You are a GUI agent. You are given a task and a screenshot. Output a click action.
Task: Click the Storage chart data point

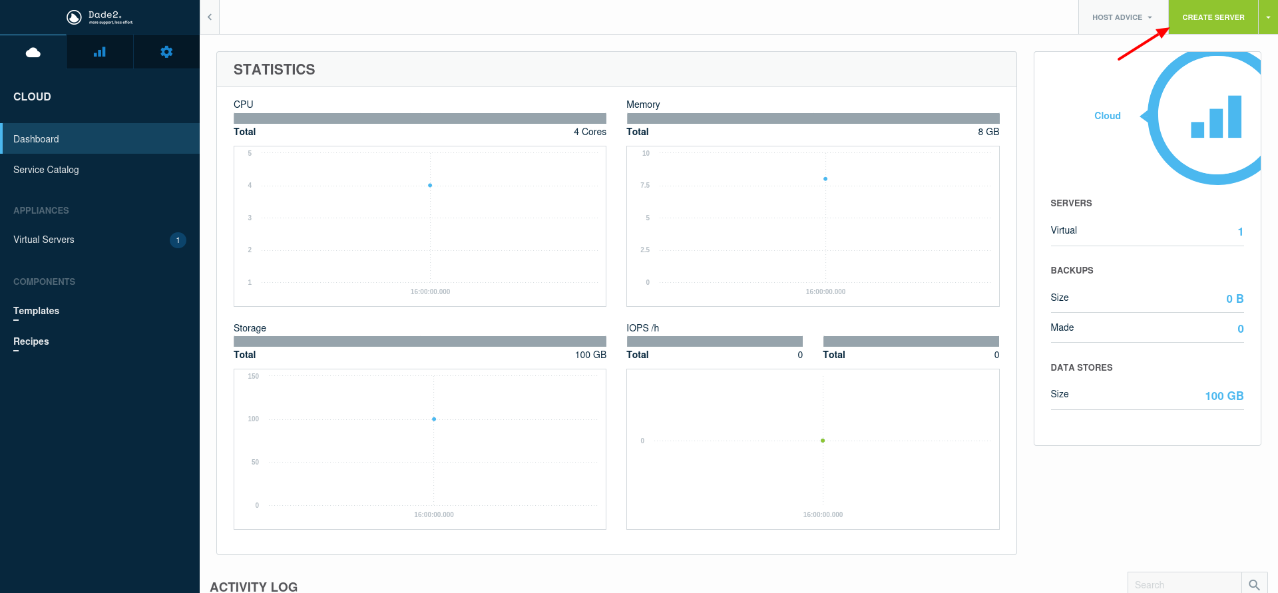[x=434, y=419]
